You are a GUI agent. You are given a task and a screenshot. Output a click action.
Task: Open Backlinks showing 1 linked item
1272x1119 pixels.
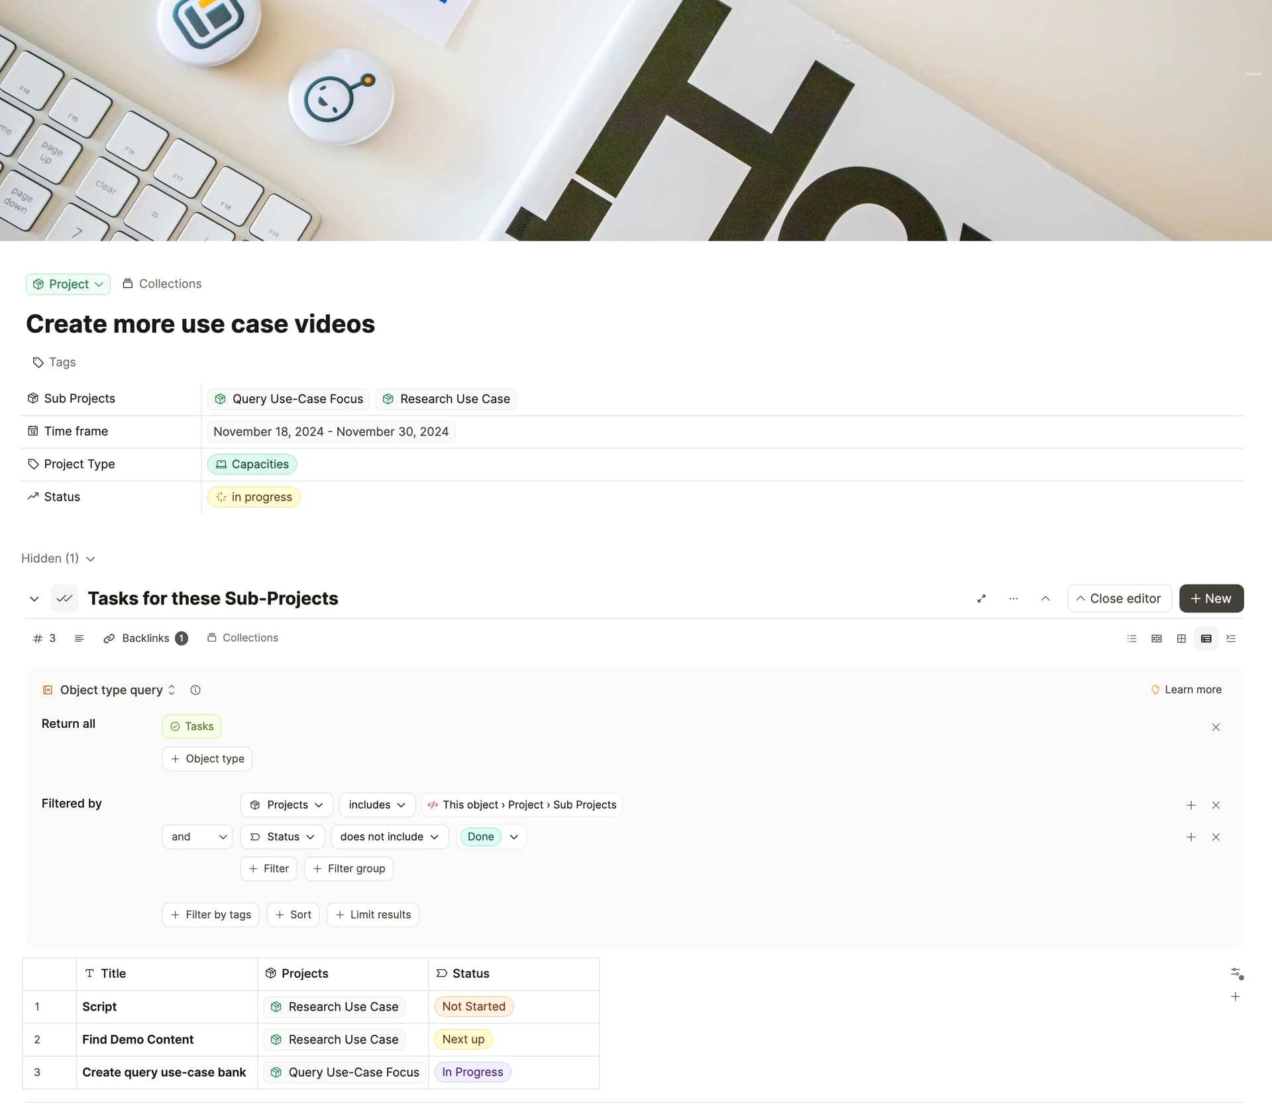tap(146, 638)
